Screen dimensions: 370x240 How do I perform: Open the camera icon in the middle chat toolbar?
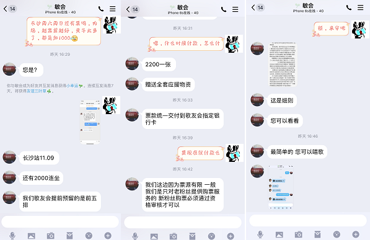click(x=173, y=236)
